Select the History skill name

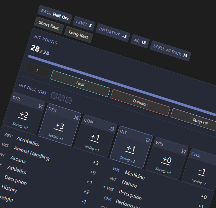tap(9, 189)
